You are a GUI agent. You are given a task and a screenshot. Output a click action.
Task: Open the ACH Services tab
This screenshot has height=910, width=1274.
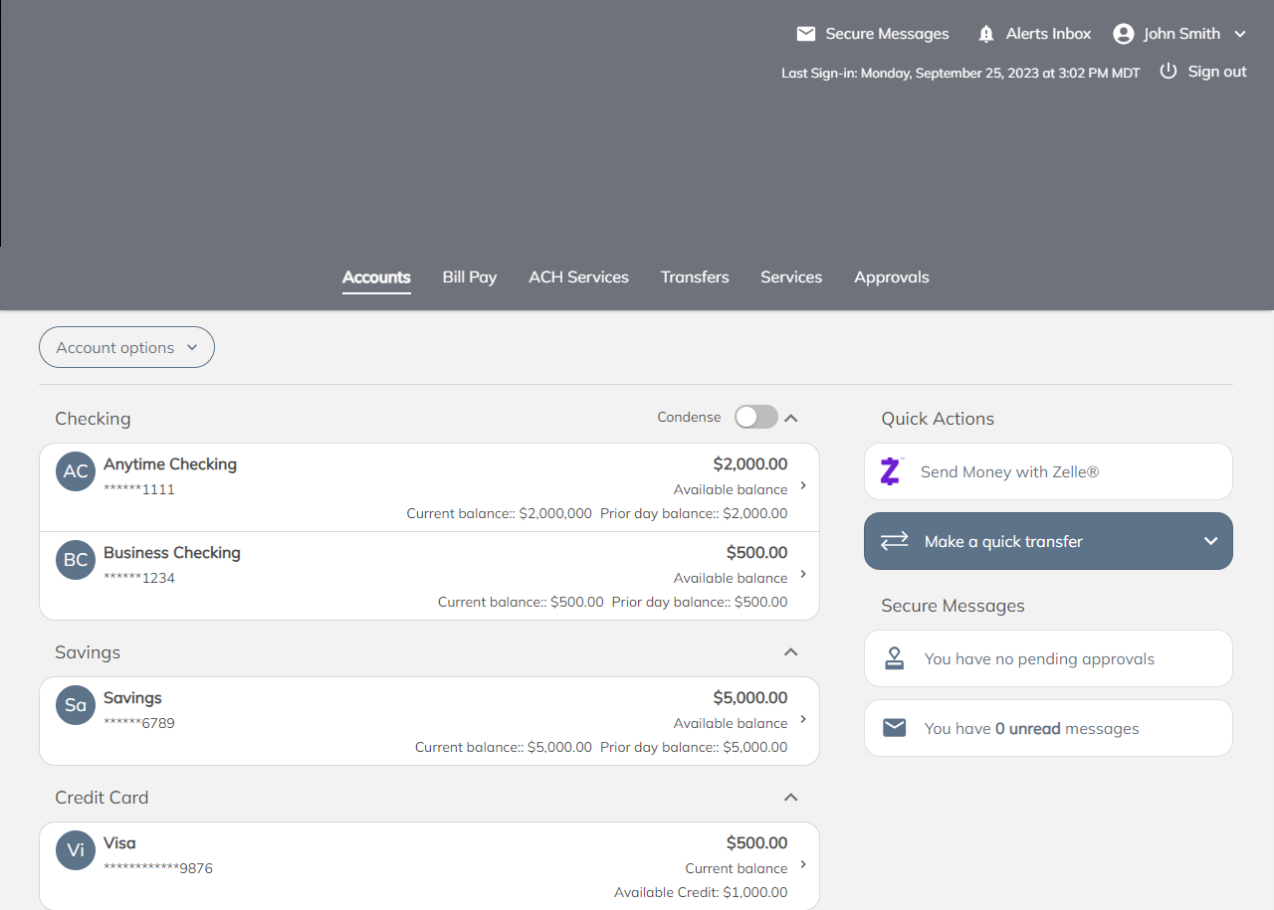pos(578,277)
